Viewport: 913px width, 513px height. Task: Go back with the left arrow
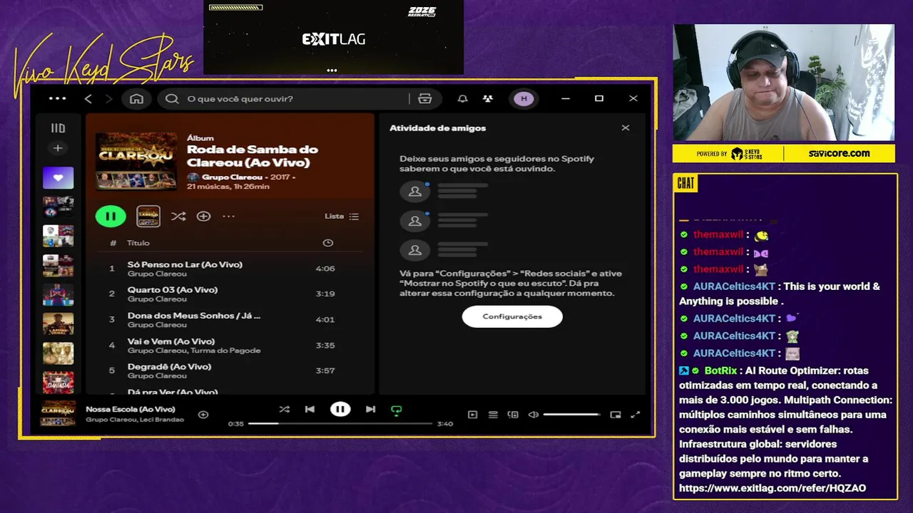pos(88,99)
